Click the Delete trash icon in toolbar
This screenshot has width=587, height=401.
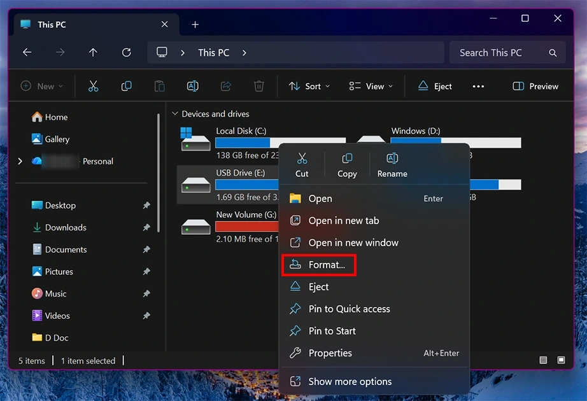[x=258, y=86]
